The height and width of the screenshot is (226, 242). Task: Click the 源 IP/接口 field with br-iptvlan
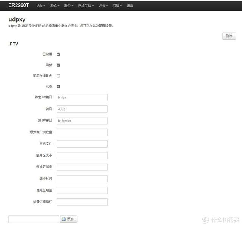82,121
